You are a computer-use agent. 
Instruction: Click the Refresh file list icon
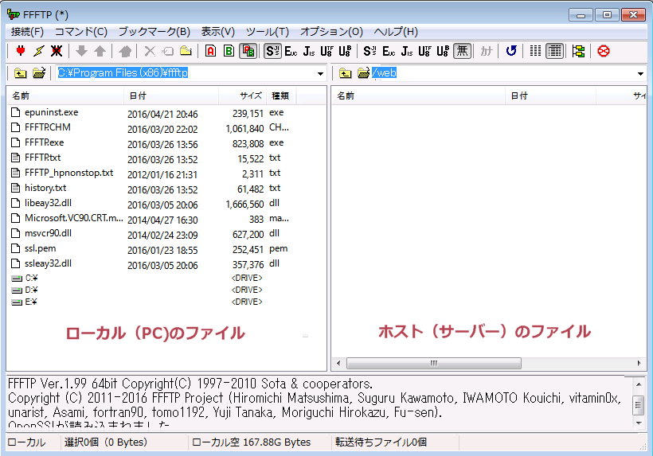[x=510, y=51]
